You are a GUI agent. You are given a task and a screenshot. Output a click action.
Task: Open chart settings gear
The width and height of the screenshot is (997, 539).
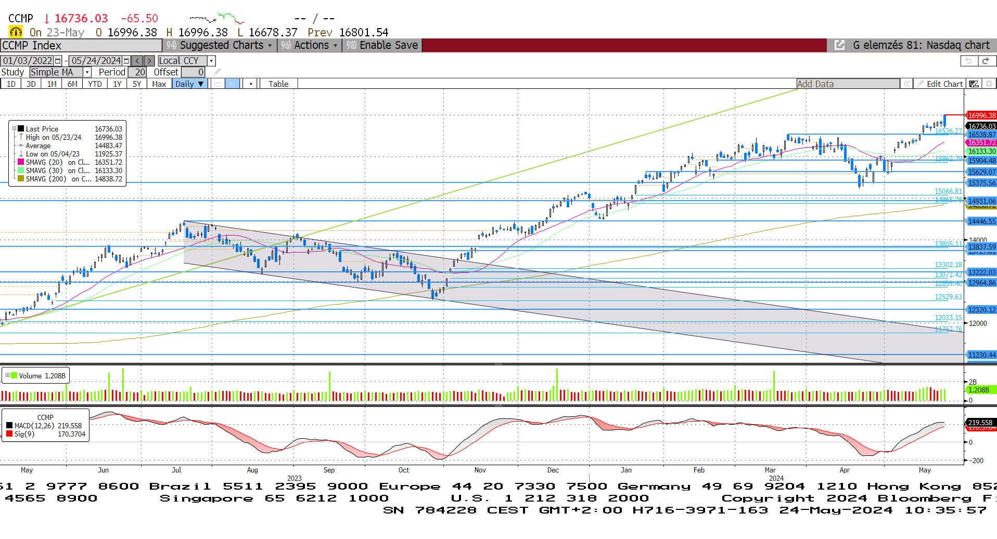click(989, 84)
